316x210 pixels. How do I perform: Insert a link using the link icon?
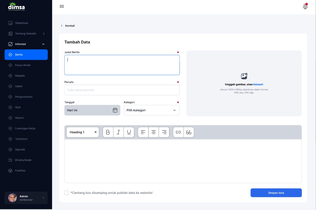pyautogui.click(x=178, y=132)
